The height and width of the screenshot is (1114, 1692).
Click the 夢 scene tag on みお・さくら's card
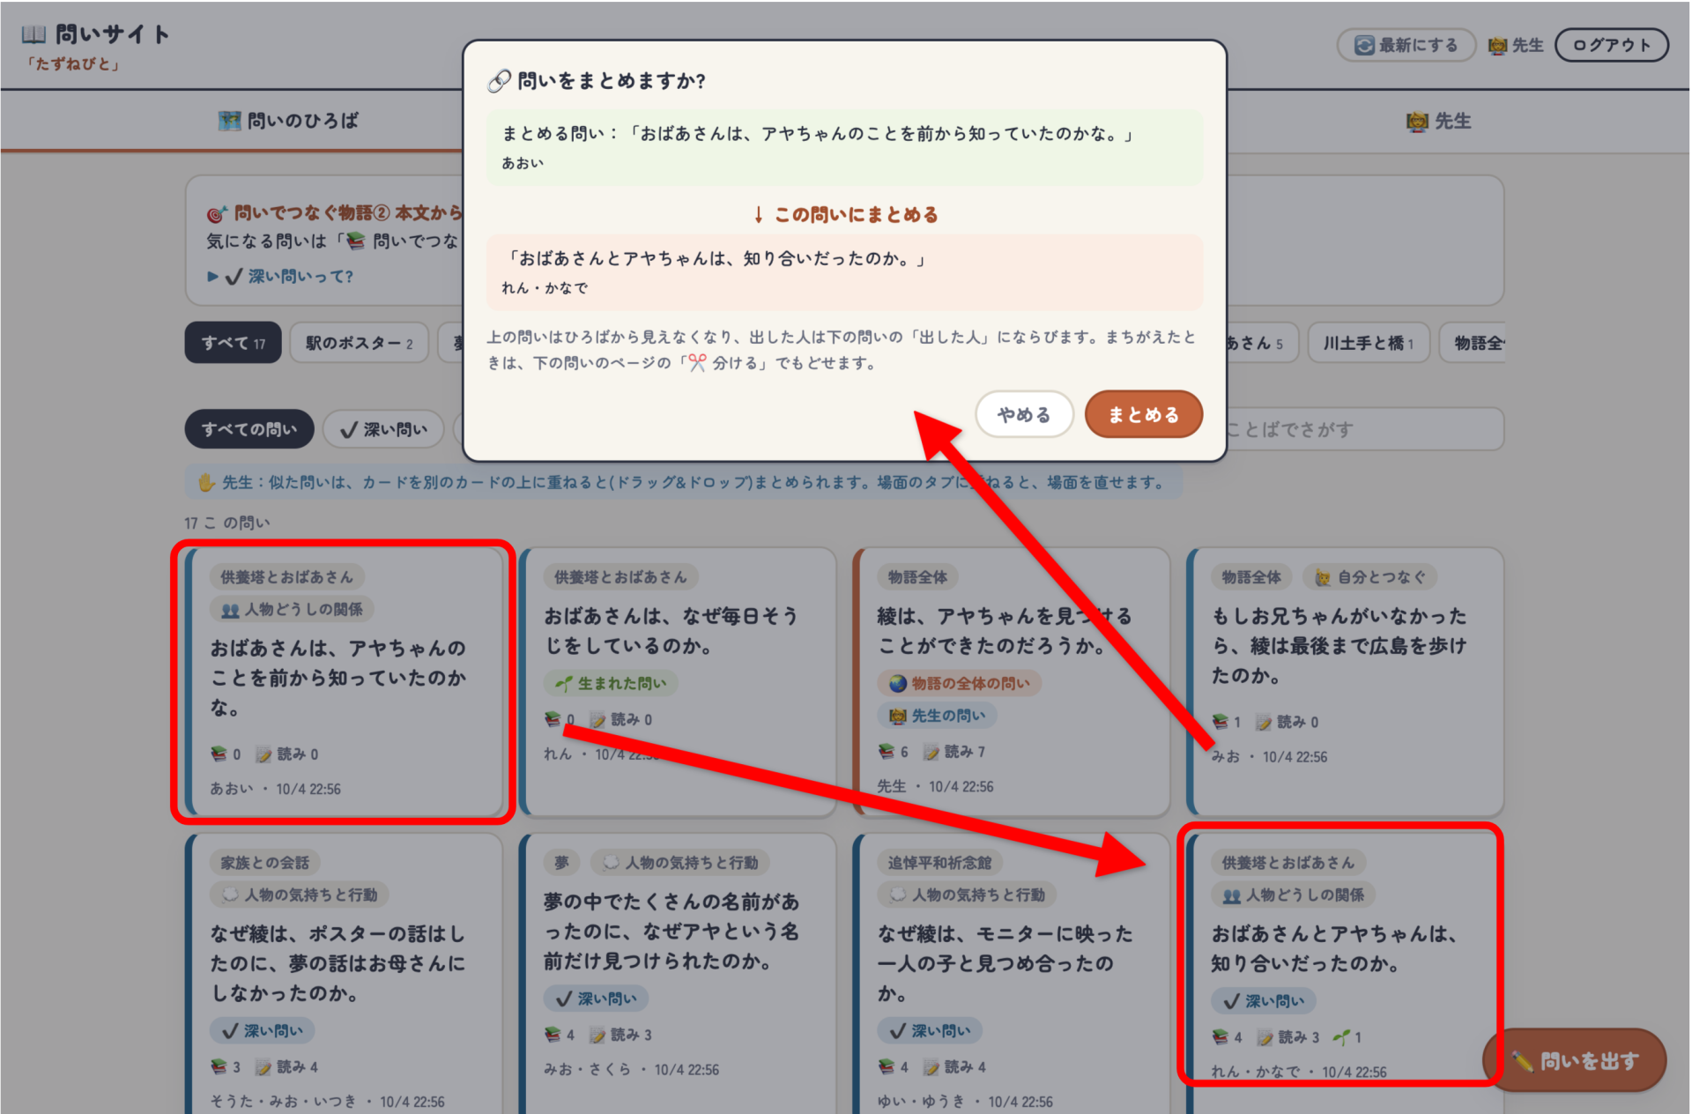pyautogui.click(x=561, y=863)
